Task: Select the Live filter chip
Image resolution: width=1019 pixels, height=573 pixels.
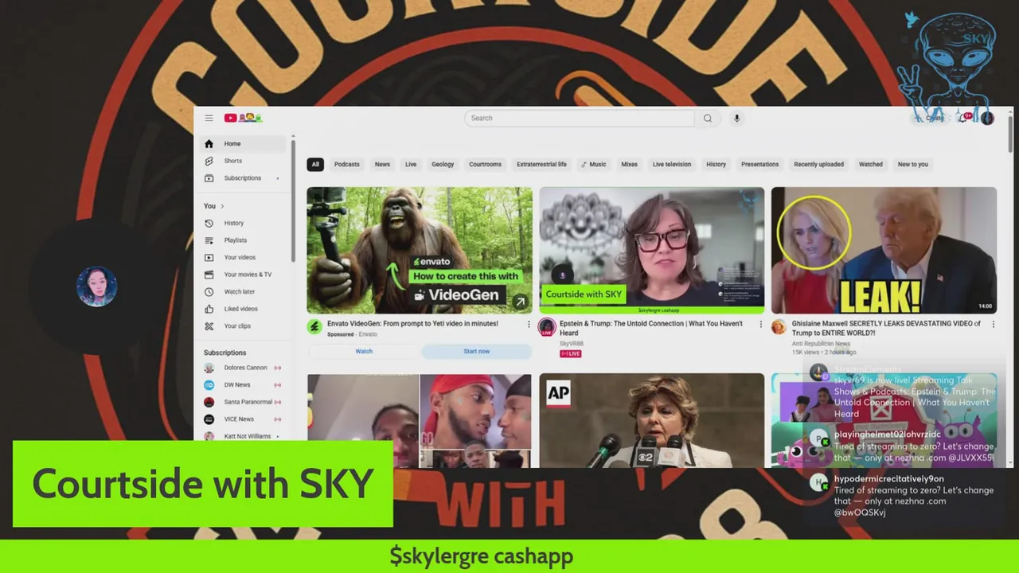Action: 411,164
